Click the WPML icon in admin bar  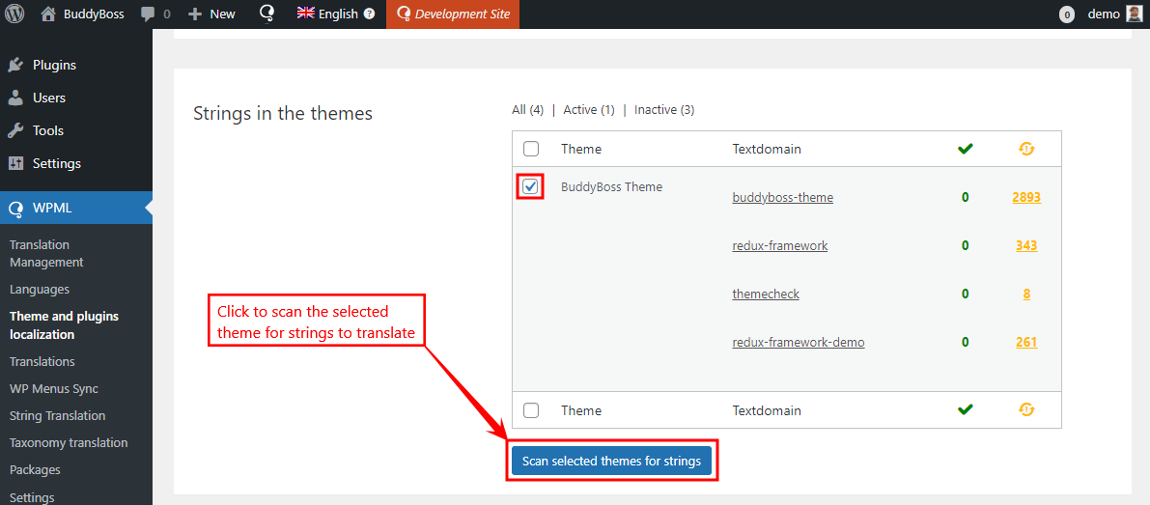pyautogui.click(x=267, y=14)
